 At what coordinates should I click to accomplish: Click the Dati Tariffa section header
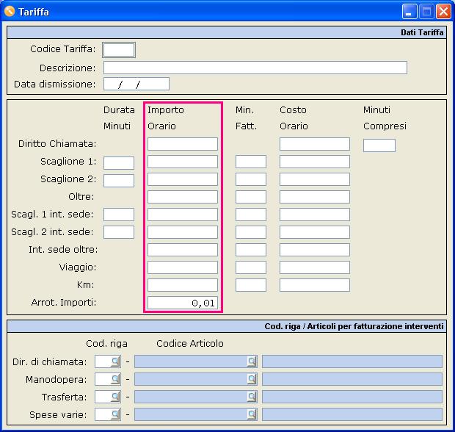click(227, 32)
